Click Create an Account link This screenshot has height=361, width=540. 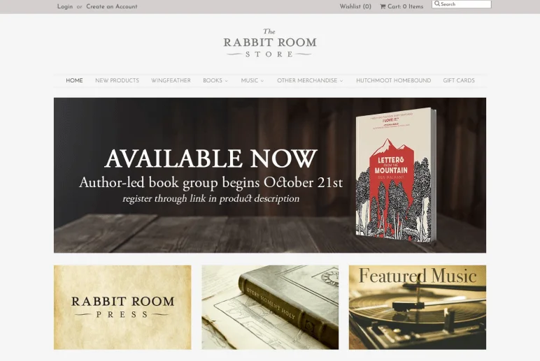(x=112, y=6)
